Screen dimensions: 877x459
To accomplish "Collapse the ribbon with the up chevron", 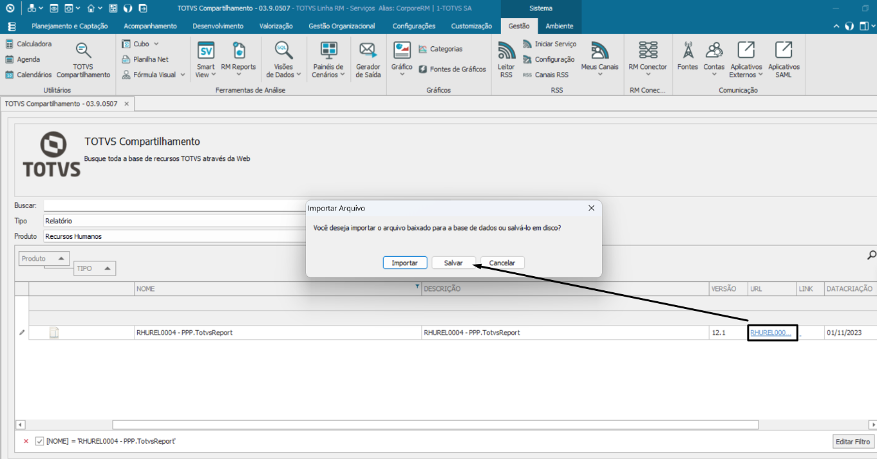I will [836, 26].
